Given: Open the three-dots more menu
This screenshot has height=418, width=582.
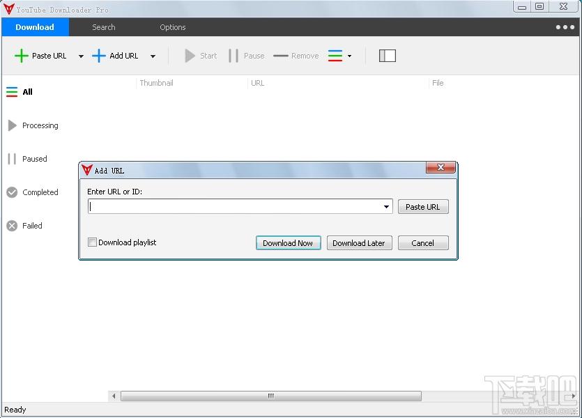Looking at the screenshot, I should (x=565, y=27).
